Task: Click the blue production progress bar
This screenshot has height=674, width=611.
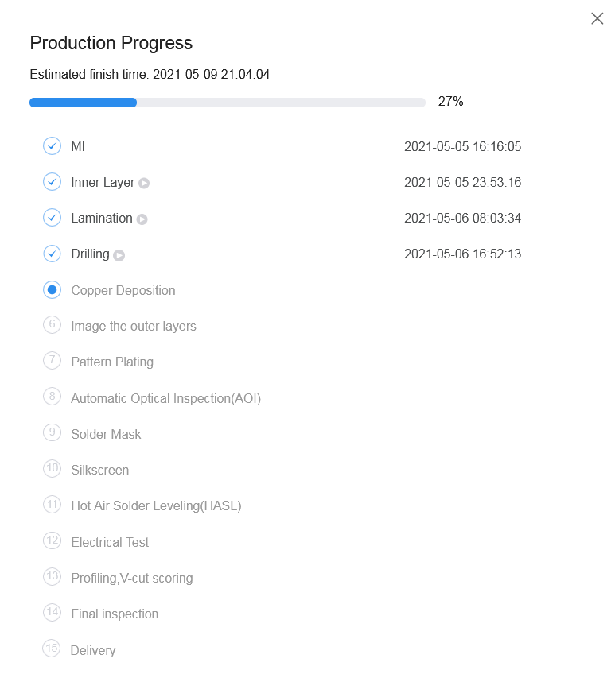Action: coord(84,103)
